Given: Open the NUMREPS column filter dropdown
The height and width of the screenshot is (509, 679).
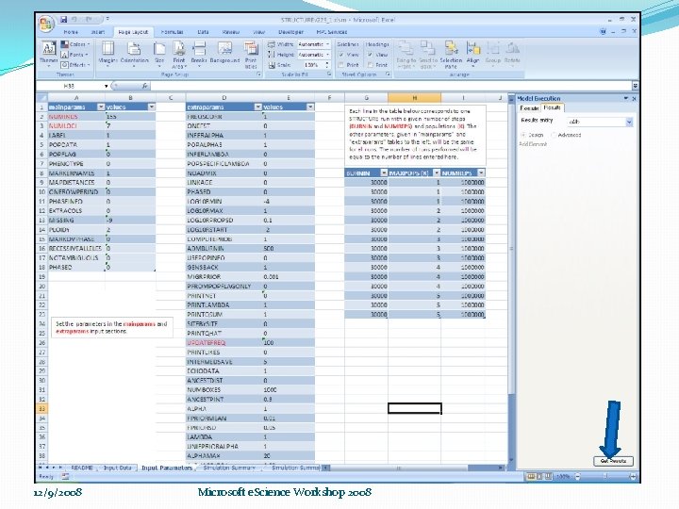Looking at the screenshot, I should (x=481, y=172).
